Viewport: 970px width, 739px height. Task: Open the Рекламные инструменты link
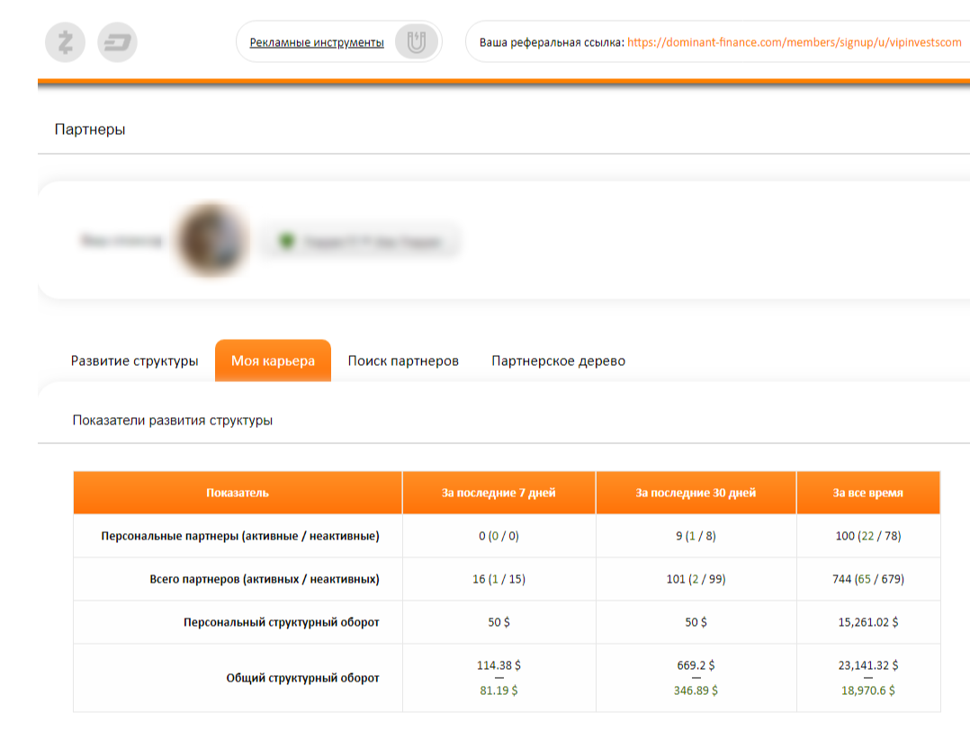[x=316, y=42]
